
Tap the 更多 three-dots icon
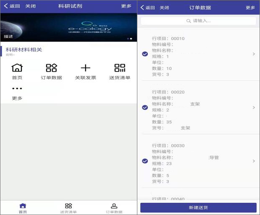[x=17, y=88]
